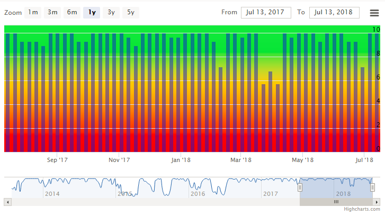Select the 3m zoom range
Image resolution: width=385 pixels, height=216 pixels.
pos(52,13)
